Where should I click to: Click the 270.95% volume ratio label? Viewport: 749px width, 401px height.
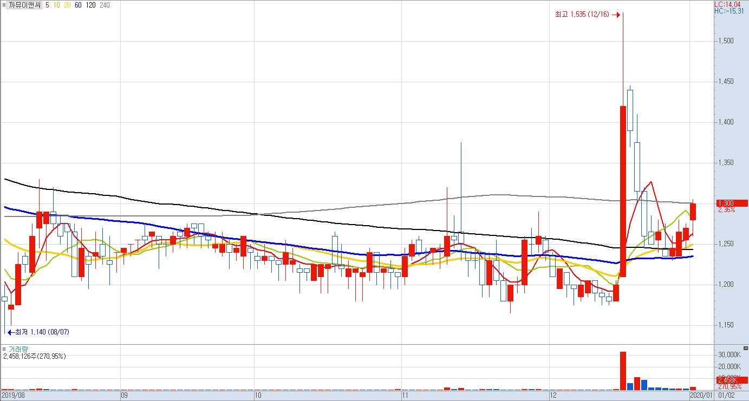click(x=730, y=386)
